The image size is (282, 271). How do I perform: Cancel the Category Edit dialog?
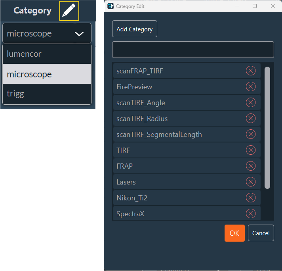coord(261,233)
